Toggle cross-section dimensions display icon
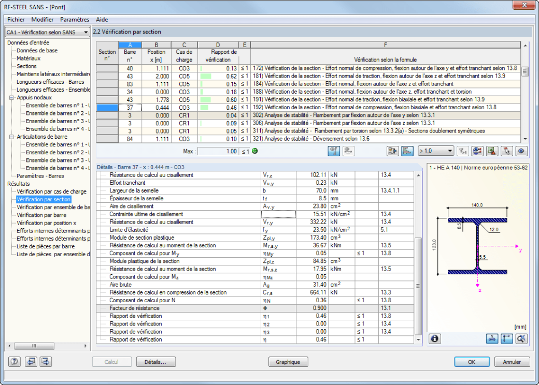This screenshot has height=385, width=539. click(x=492, y=338)
